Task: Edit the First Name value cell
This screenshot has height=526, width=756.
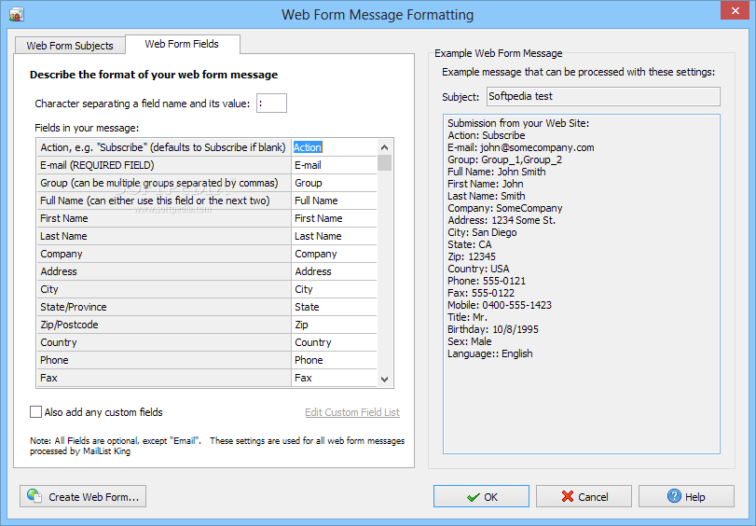Action: pyautogui.click(x=334, y=218)
